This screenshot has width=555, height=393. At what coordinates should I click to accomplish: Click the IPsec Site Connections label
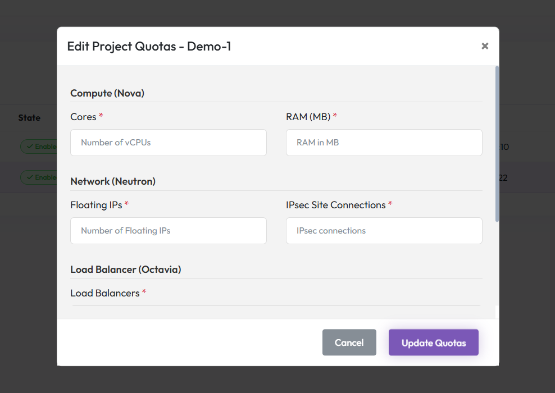[x=335, y=205]
